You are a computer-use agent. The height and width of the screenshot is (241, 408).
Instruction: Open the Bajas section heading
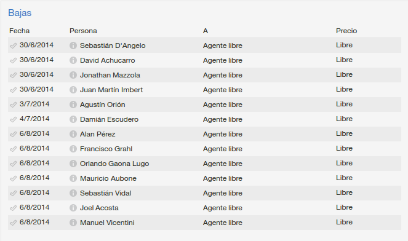pyautogui.click(x=20, y=13)
